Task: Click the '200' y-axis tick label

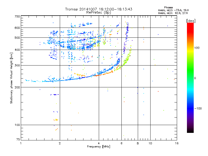Action: tap(17, 87)
